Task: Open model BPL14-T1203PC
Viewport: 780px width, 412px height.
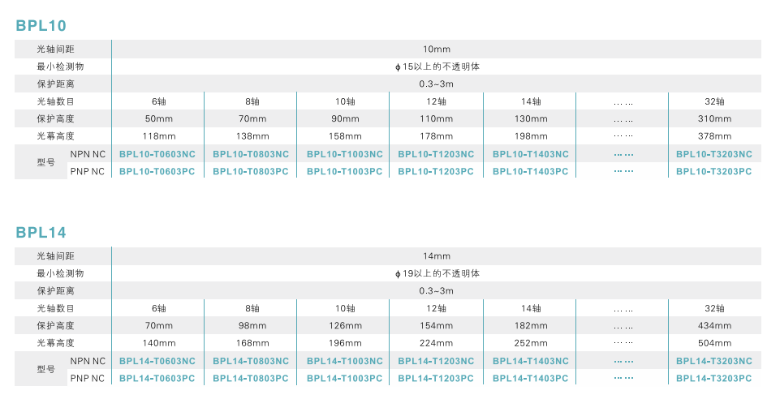Action: (x=436, y=378)
